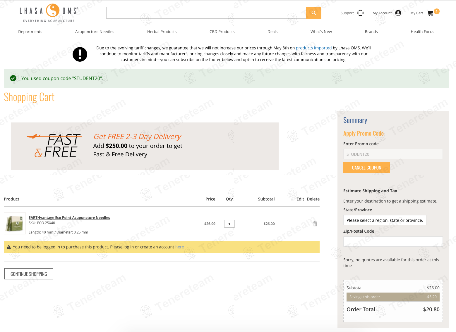Click the 'here' login link
The image size is (456, 332).
pos(180,247)
